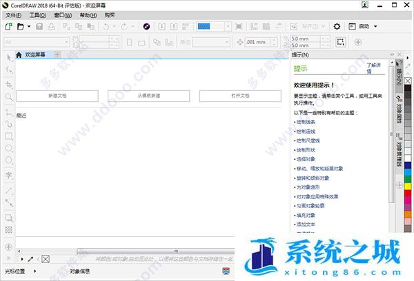
Task: Pick the red swatch in color palette
Action: point(408,194)
